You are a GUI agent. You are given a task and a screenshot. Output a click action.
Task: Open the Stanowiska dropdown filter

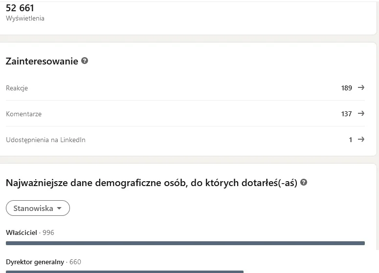click(38, 208)
